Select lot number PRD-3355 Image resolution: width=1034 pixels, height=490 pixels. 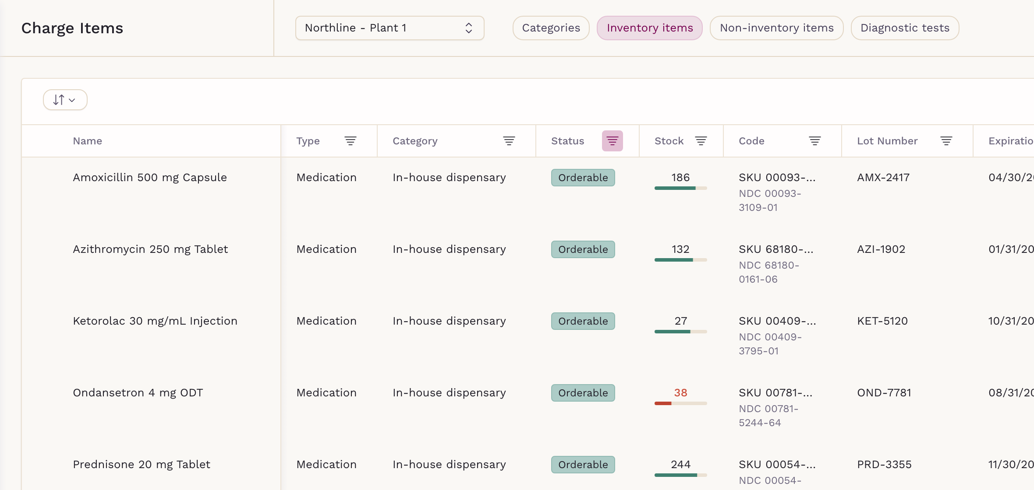pos(884,465)
